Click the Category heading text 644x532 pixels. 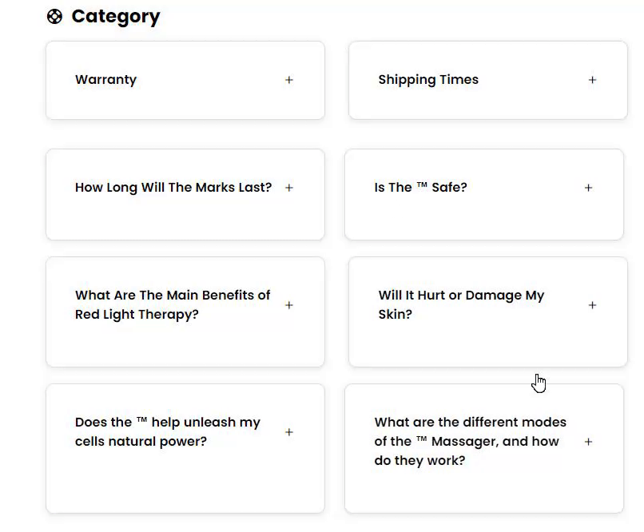(116, 17)
